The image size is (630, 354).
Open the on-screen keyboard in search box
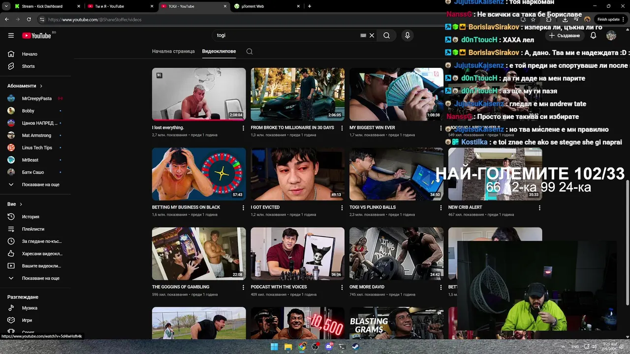[x=363, y=35]
